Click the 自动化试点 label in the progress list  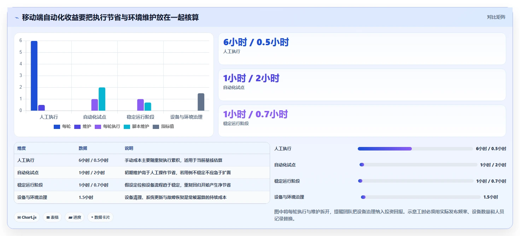tap(285, 165)
